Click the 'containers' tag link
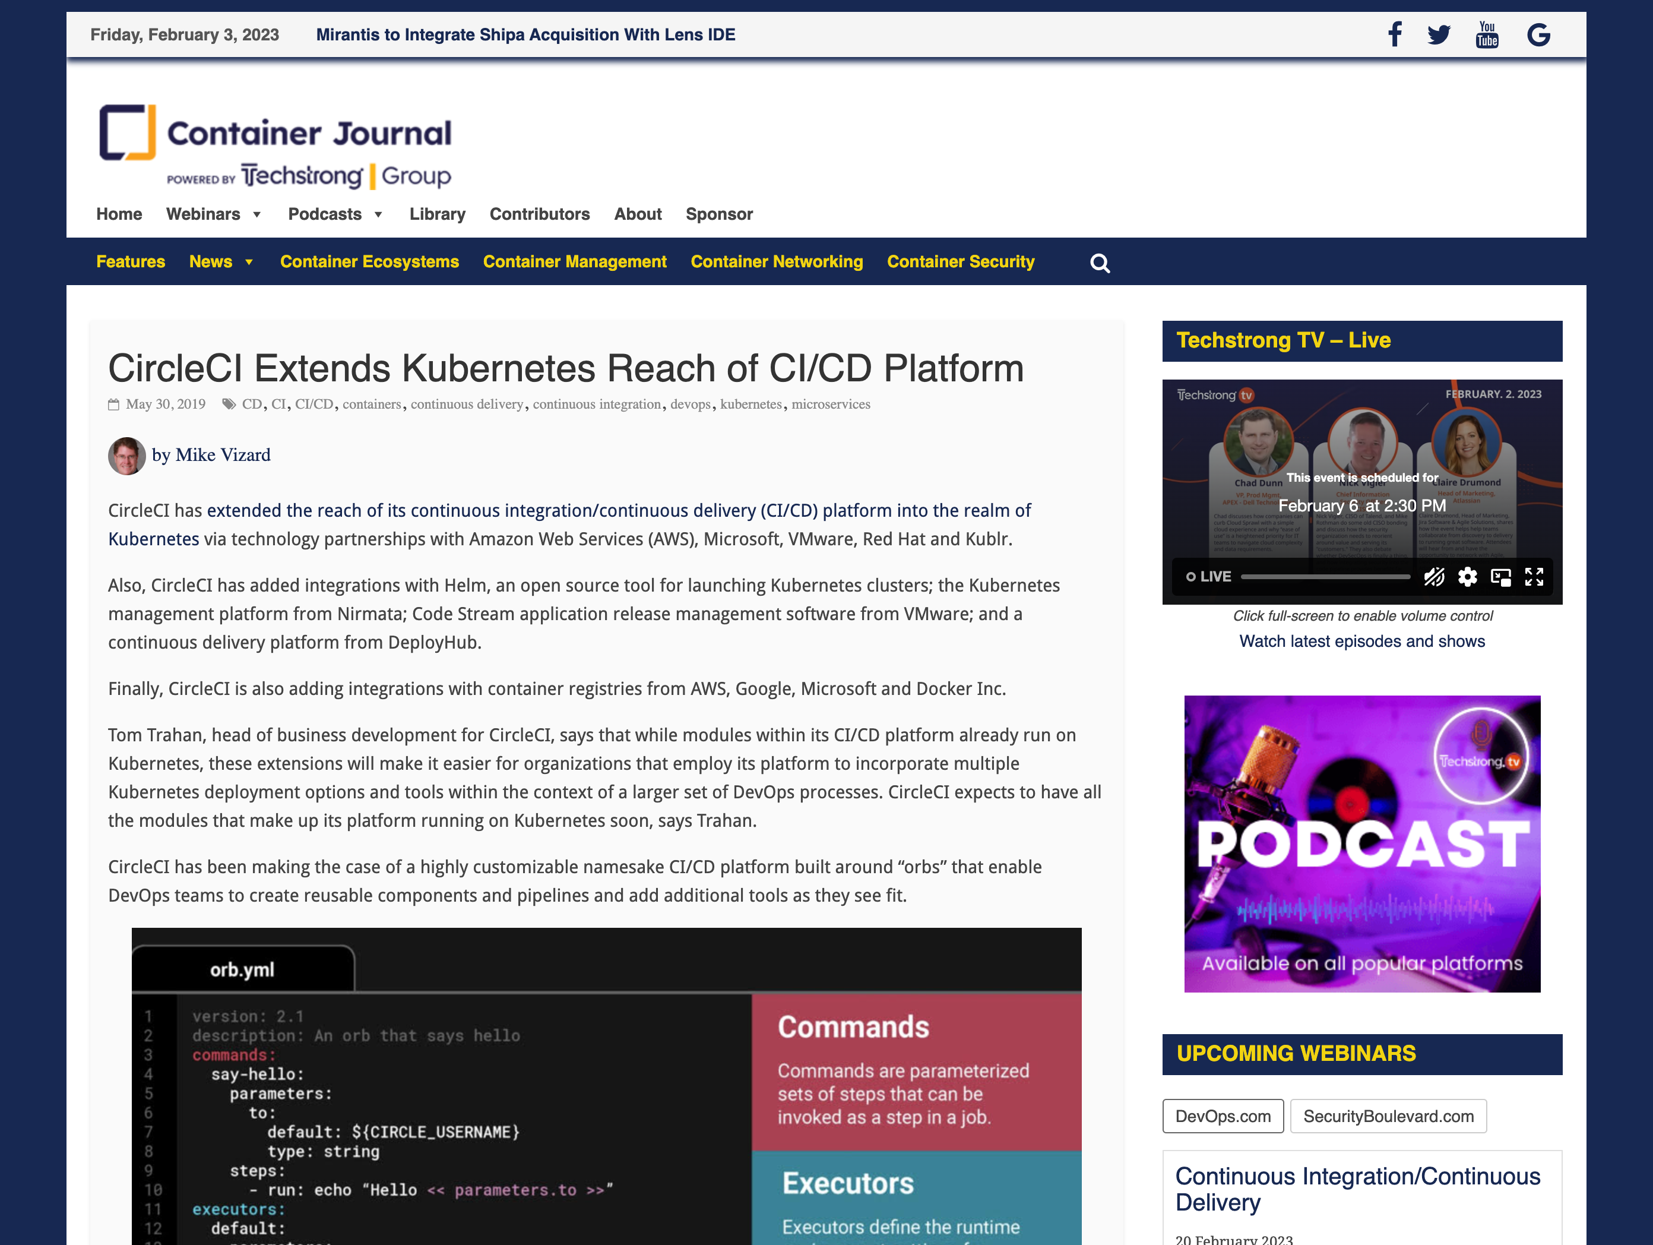 372,404
